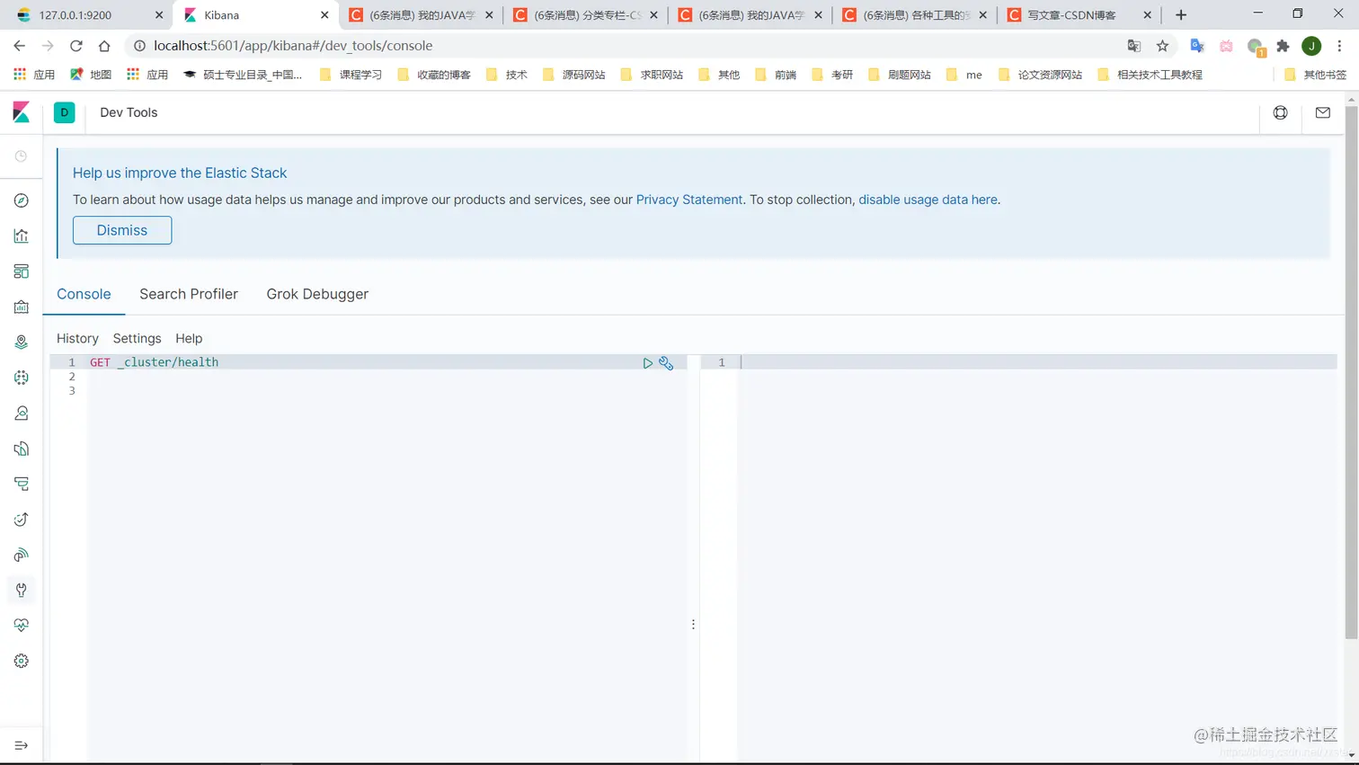
Task: Click the Dev Tools breadcrumb
Action: [x=129, y=112]
